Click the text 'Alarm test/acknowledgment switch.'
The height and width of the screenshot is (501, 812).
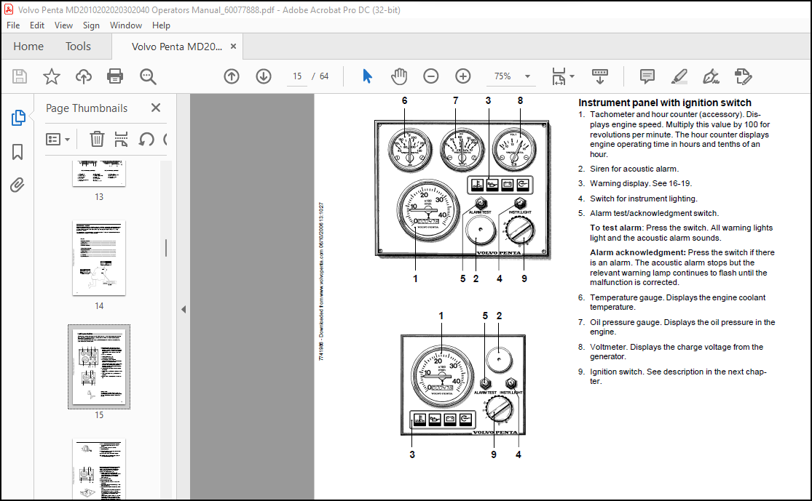tap(654, 213)
